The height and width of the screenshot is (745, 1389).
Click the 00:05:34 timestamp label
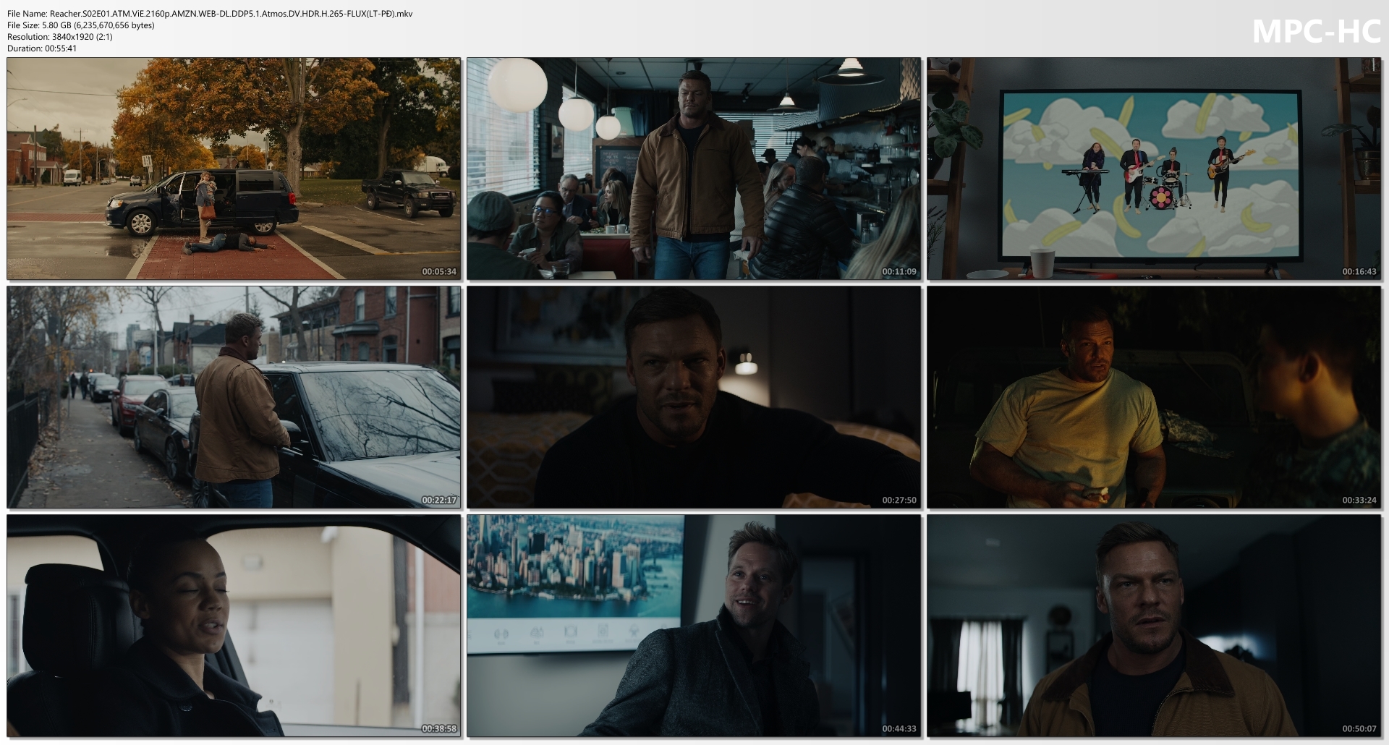(x=439, y=272)
